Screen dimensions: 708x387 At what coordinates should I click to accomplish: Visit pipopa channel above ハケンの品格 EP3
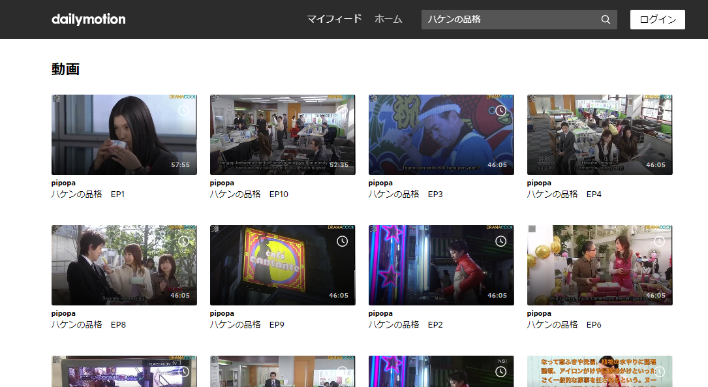380,183
